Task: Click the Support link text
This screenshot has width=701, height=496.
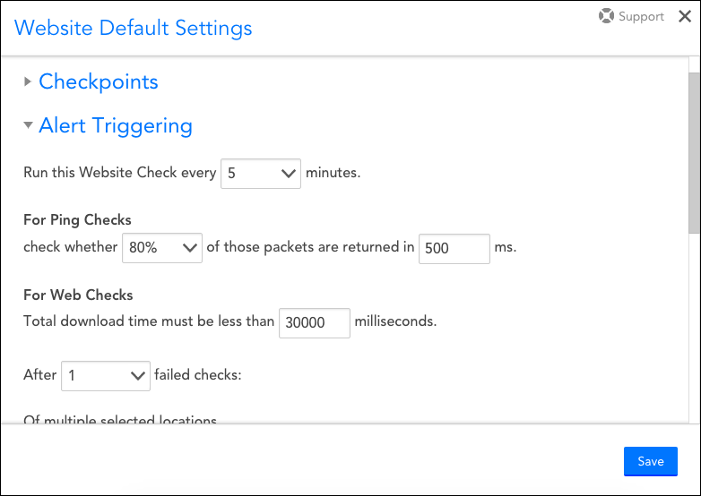Action: pyautogui.click(x=641, y=16)
